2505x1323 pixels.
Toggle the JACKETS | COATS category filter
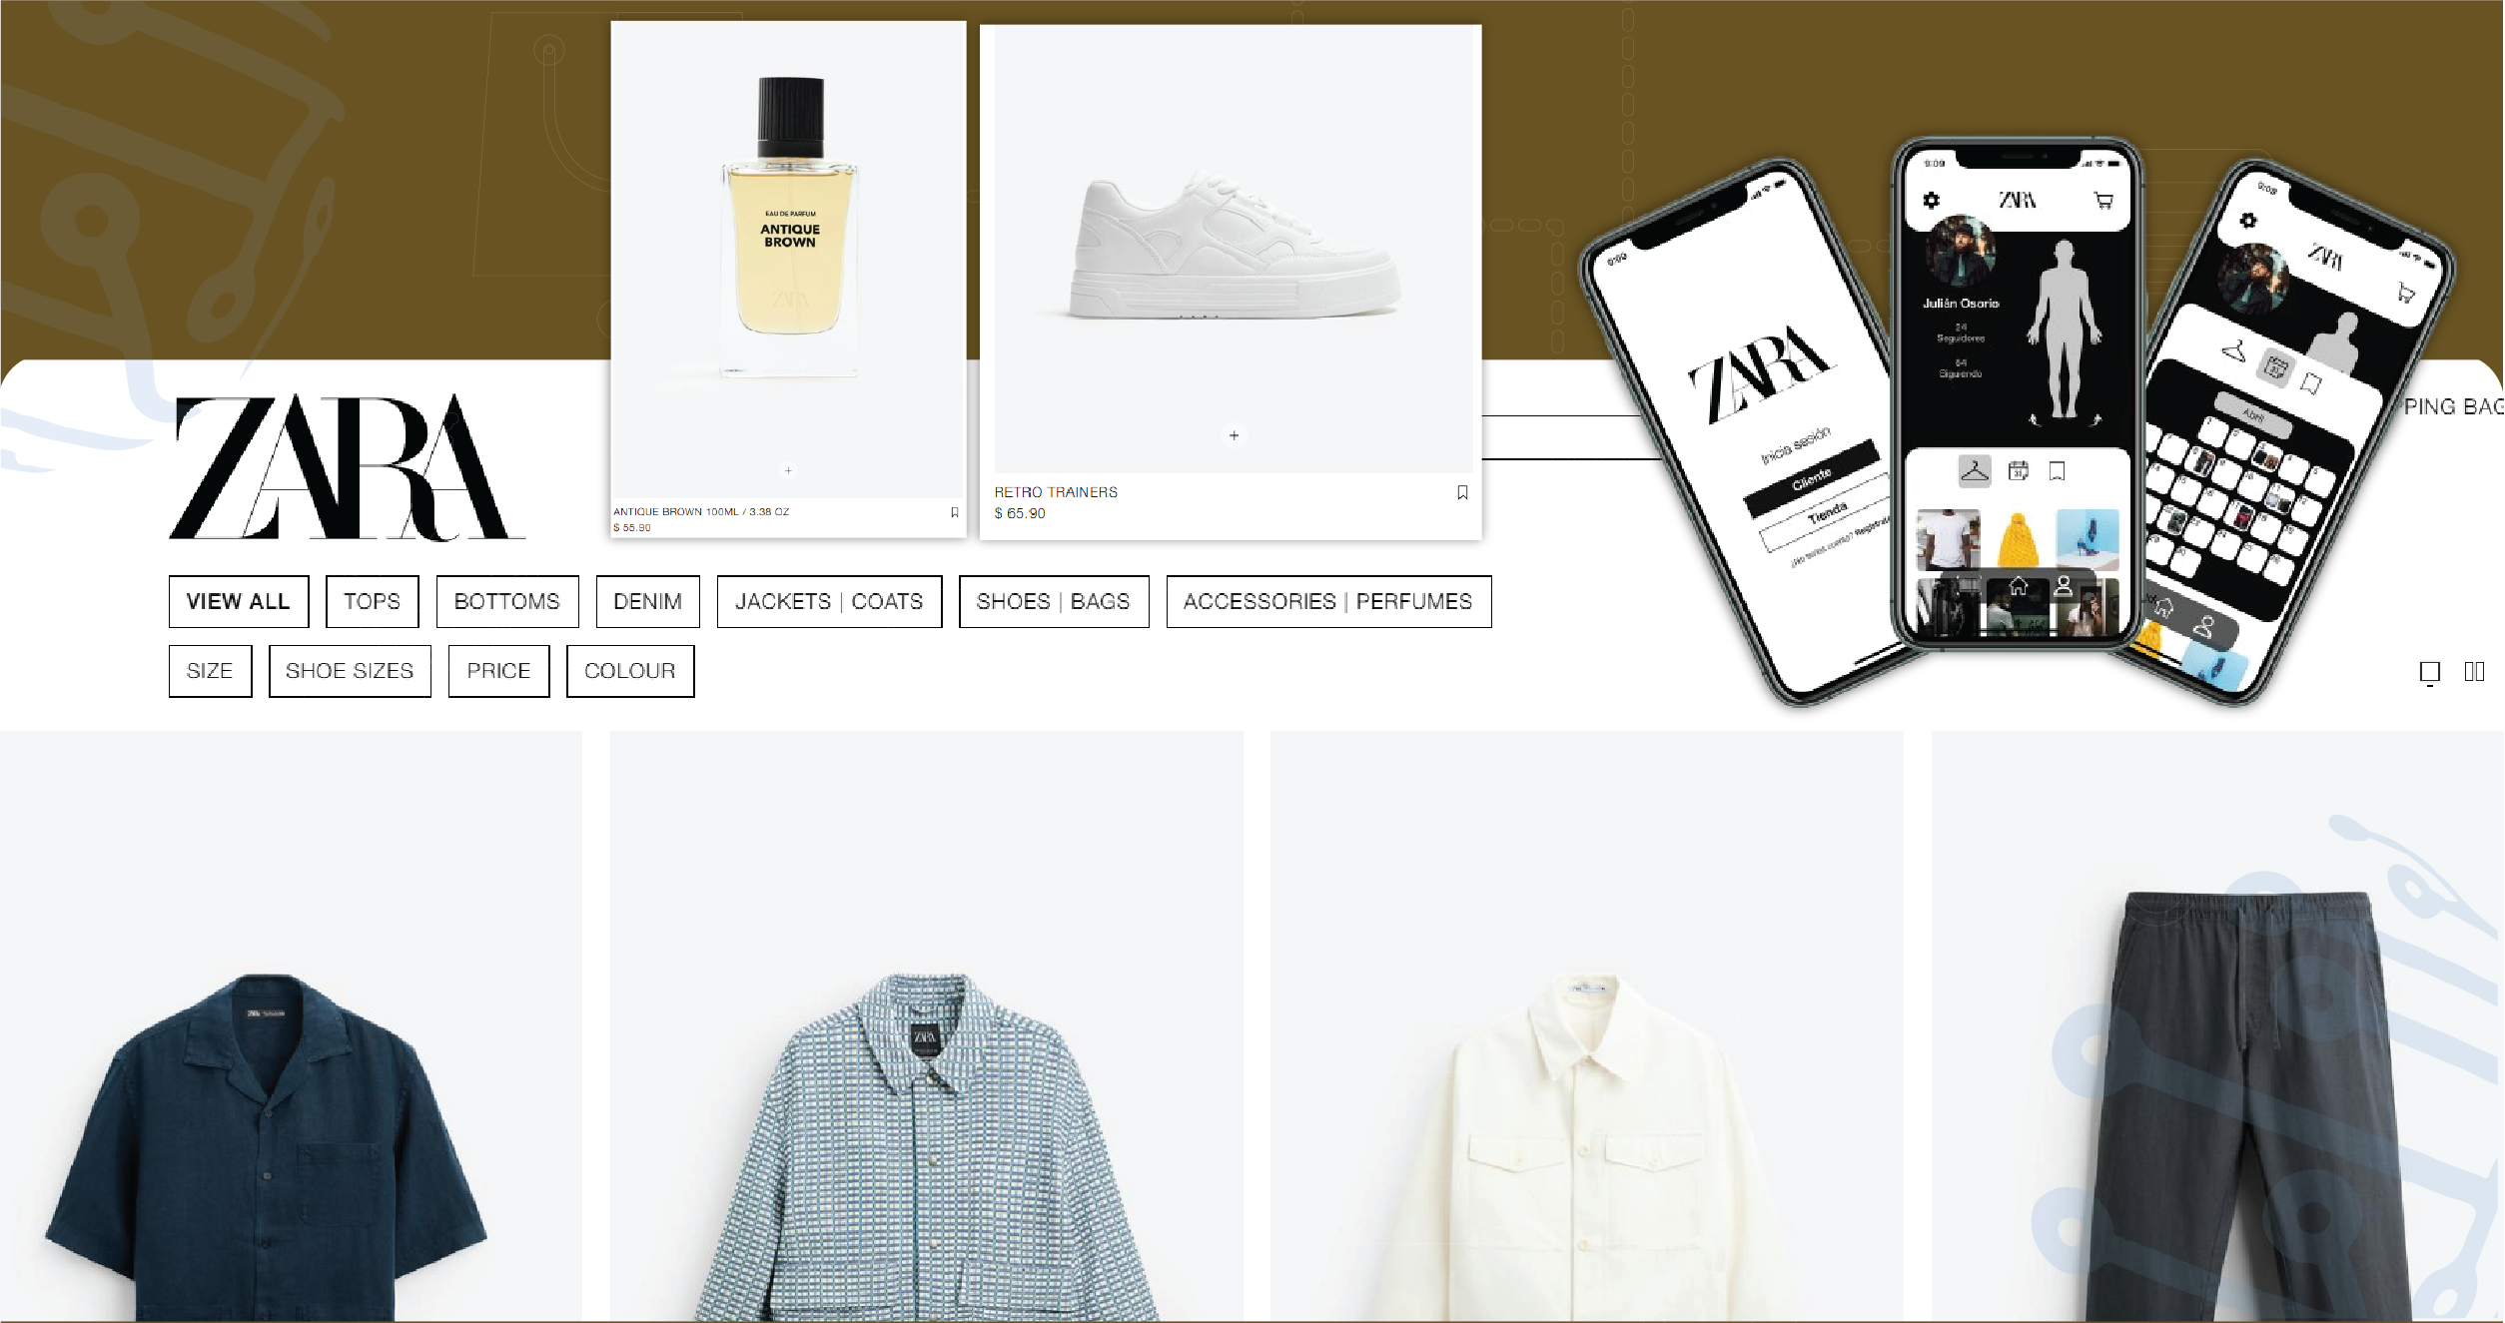(828, 601)
